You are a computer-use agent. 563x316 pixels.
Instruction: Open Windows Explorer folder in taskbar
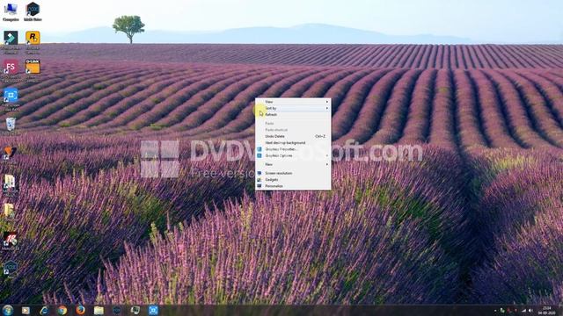(99, 310)
